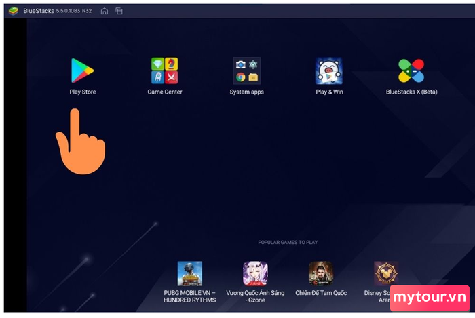475x318 pixels.
Task: Select Disney Sorcerer's Arena game thumbnail
Action: coord(386,273)
